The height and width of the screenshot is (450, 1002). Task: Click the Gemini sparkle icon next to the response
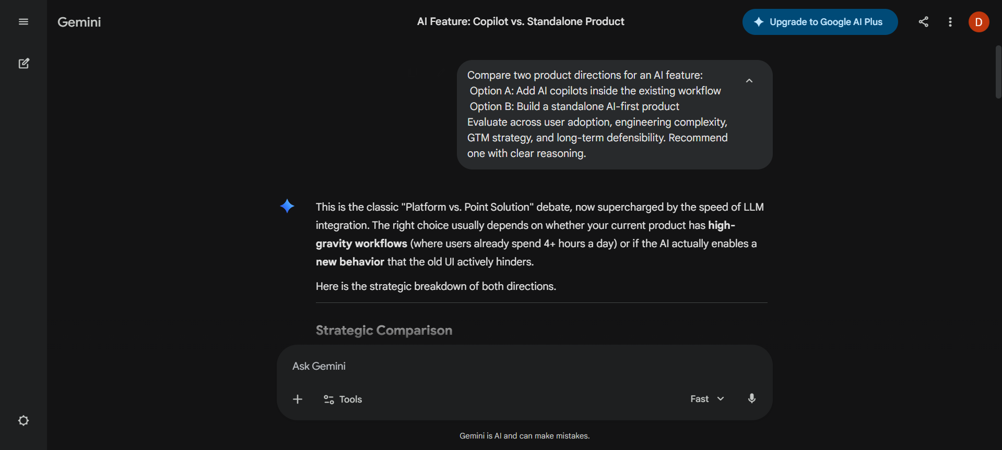pyautogui.click(x=287, y=206)
